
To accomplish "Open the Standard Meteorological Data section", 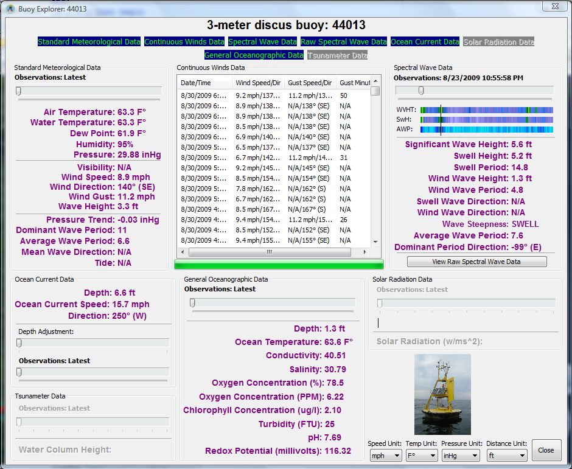I will pos(88,42).
